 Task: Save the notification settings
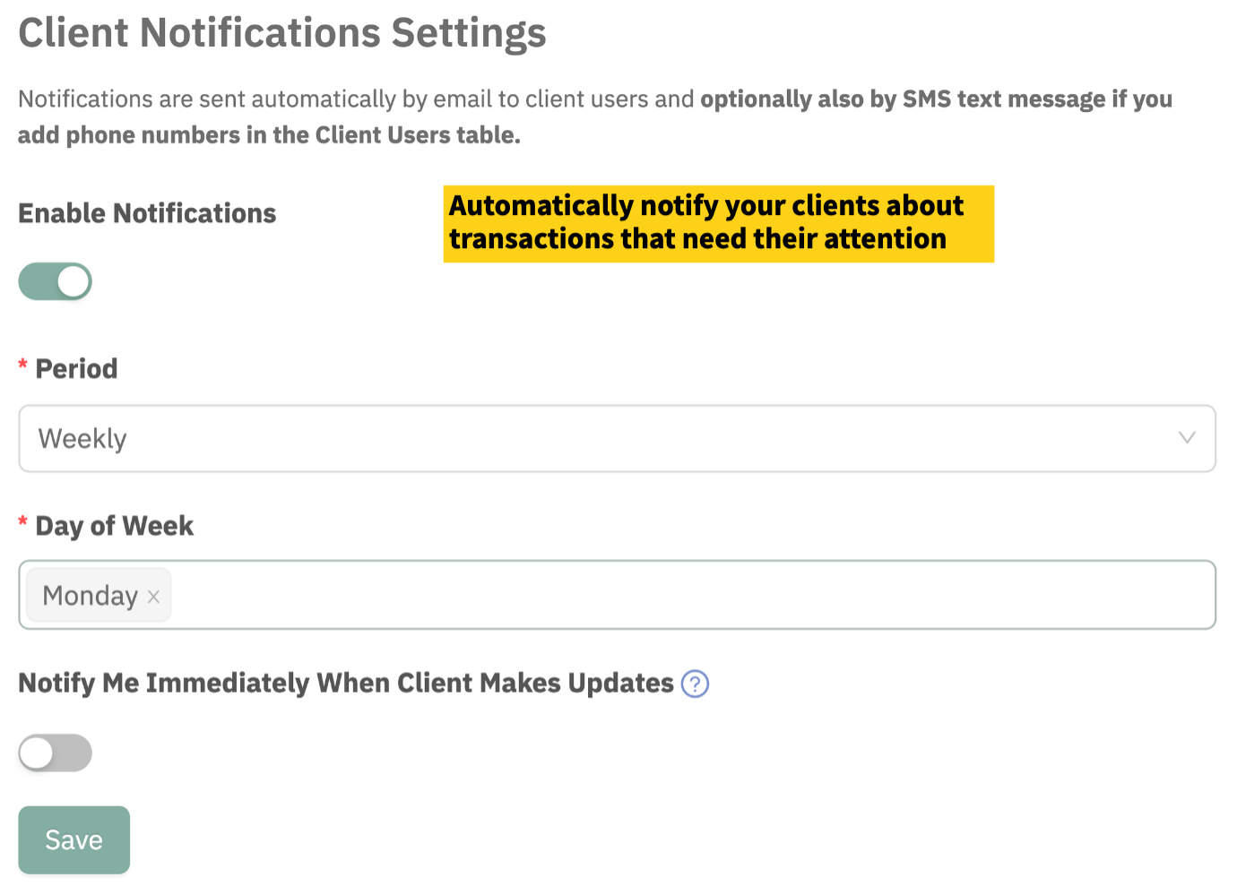[x=74, y=839]
